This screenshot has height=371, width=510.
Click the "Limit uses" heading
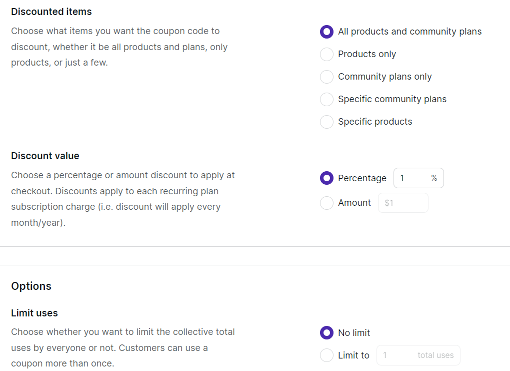[34, 313]
